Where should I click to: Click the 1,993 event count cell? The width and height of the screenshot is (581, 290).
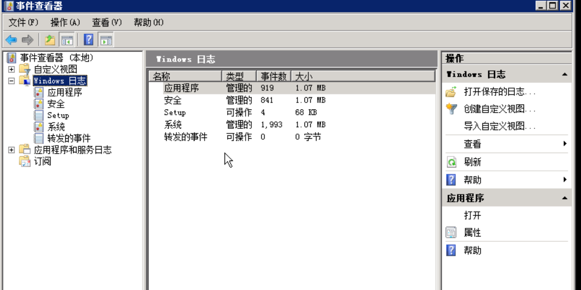click(271, 125)
